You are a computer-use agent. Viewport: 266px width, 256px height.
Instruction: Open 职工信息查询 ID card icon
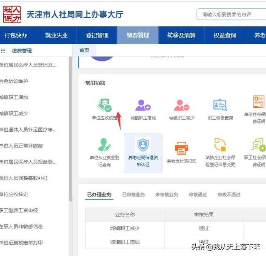tap(220, 105)
